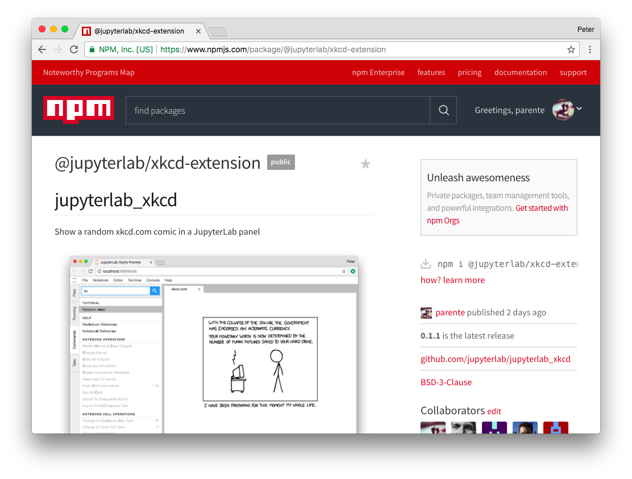Click the Peter Chrome profile name

(x=585, y=30)
